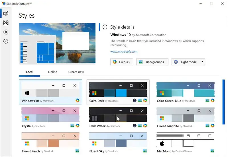This screenshot has height=157, width=228.
Task: Click the 'Fluent Sky by Stardock' label
Action: pos(103,151)
